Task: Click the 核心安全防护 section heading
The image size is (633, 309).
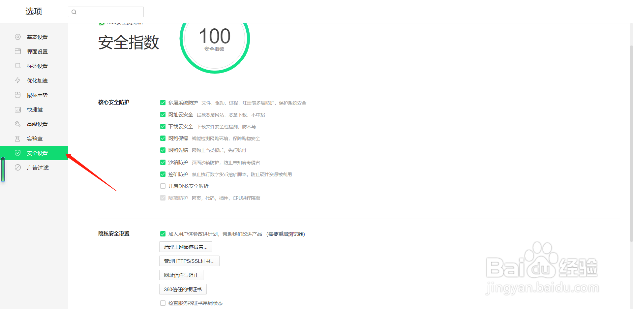Action: (x=114, y=102)
